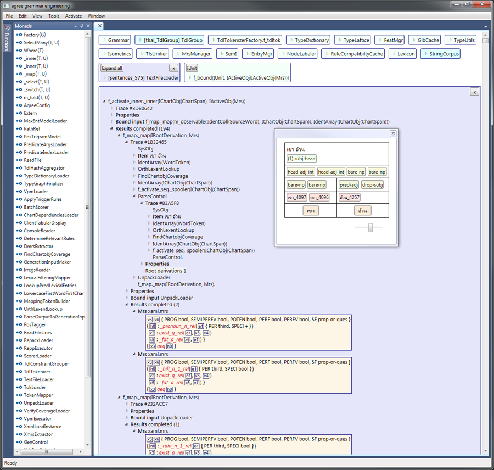
Task: Expand the StringCorpus box
Action: point(425,54)
